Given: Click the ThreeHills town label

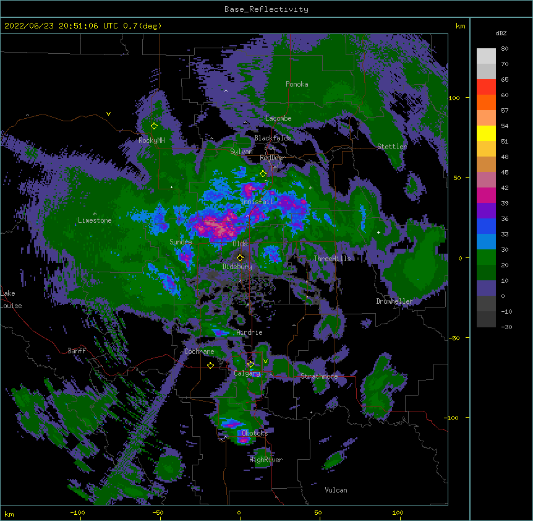Looking at the screenshot, I should pyautogui.click(x=332, y=259).
